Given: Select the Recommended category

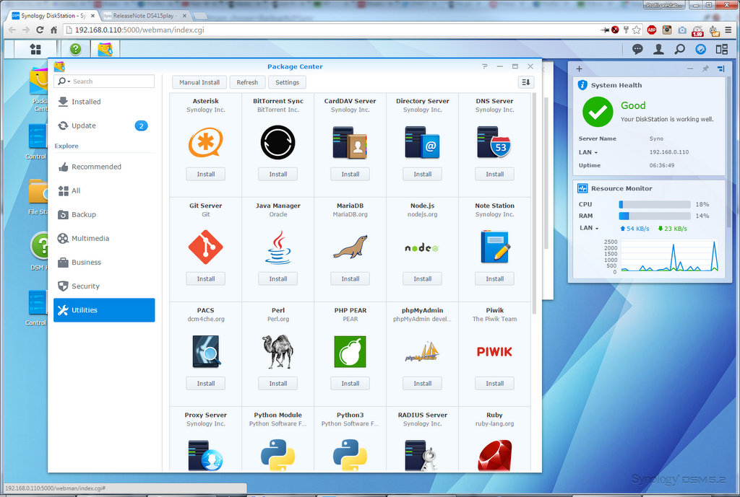Looking at the screenshot, I should 104,167.
